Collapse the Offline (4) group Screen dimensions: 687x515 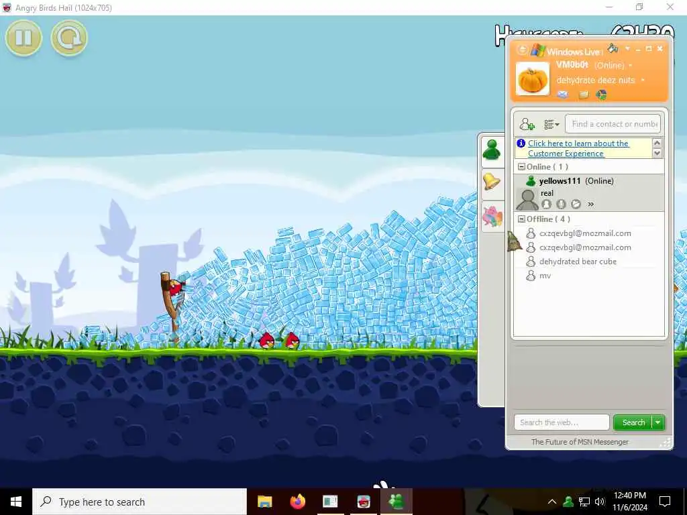coord(521,219)
